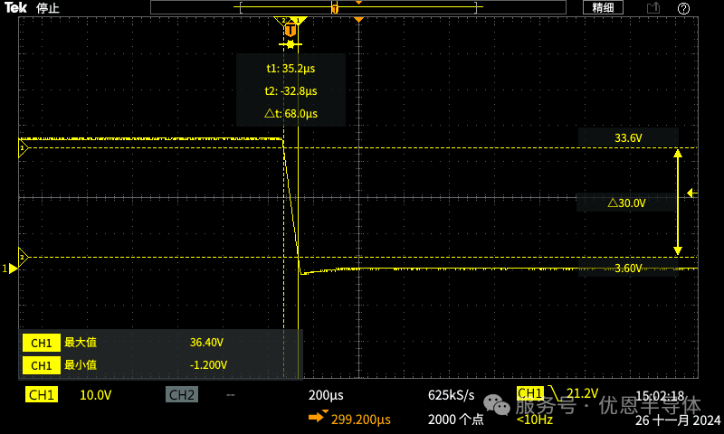Open the 200µs time base setting

coord(326,395)
